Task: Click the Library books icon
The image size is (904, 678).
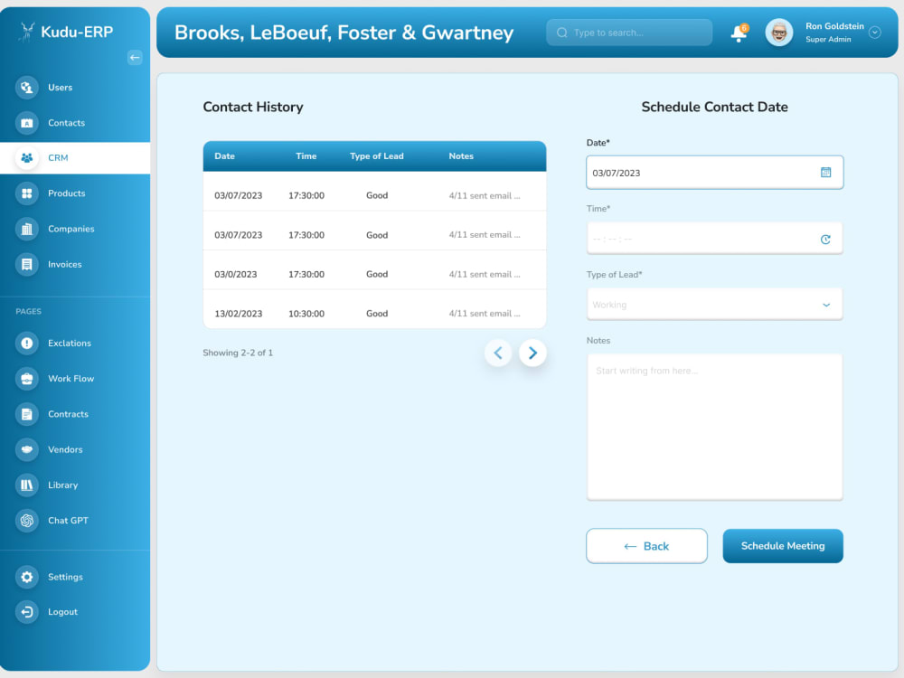Action: (26, 485)
